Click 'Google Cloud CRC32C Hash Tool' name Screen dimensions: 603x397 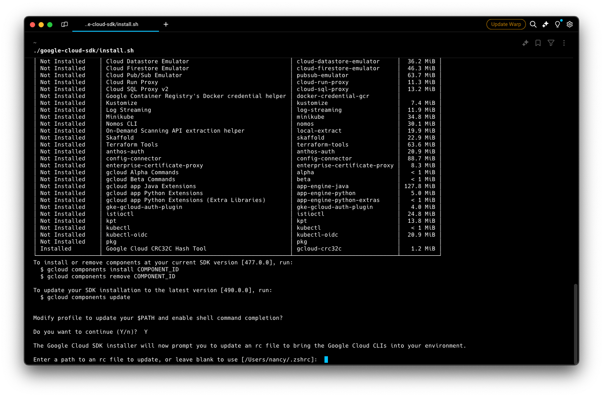pyautogui.click(x=156, y=249)
